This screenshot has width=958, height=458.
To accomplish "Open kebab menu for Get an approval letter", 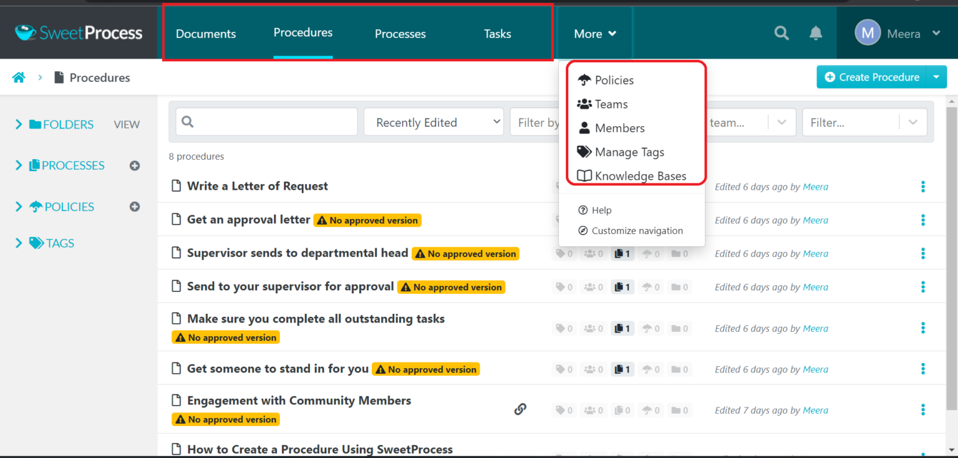I will tap(923, 220).
